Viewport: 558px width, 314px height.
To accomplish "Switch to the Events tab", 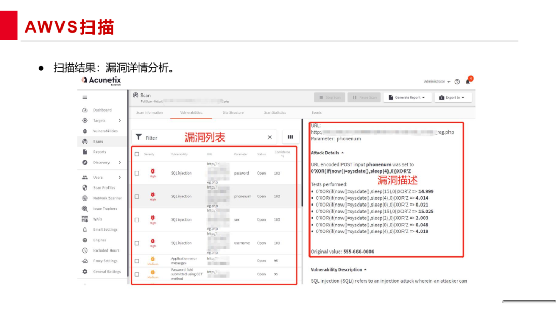I will [x=316, y=113].
